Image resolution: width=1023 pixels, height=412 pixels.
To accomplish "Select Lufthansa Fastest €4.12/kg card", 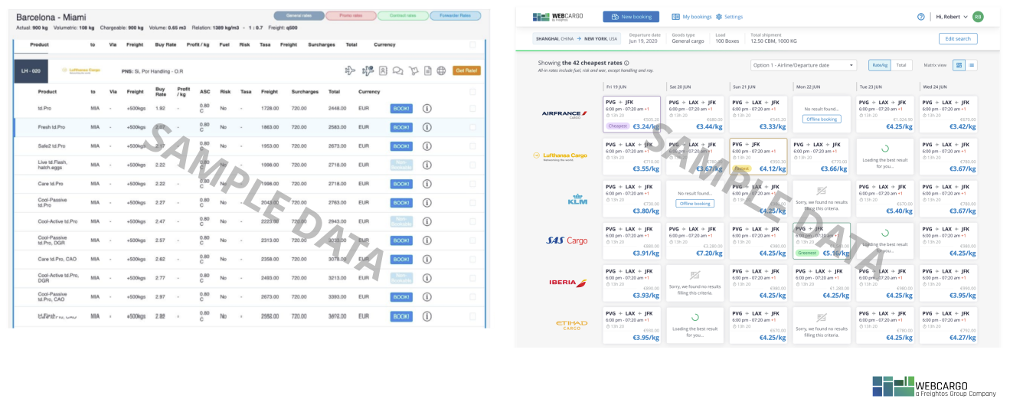I will 758,155.
